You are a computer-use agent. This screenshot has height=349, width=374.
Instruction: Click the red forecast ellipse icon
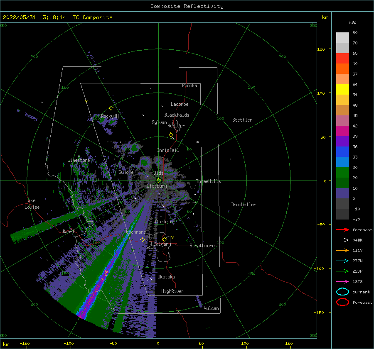[x=342, y=302]
